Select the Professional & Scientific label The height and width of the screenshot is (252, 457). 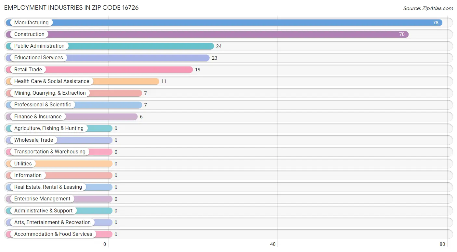(43, 104)
